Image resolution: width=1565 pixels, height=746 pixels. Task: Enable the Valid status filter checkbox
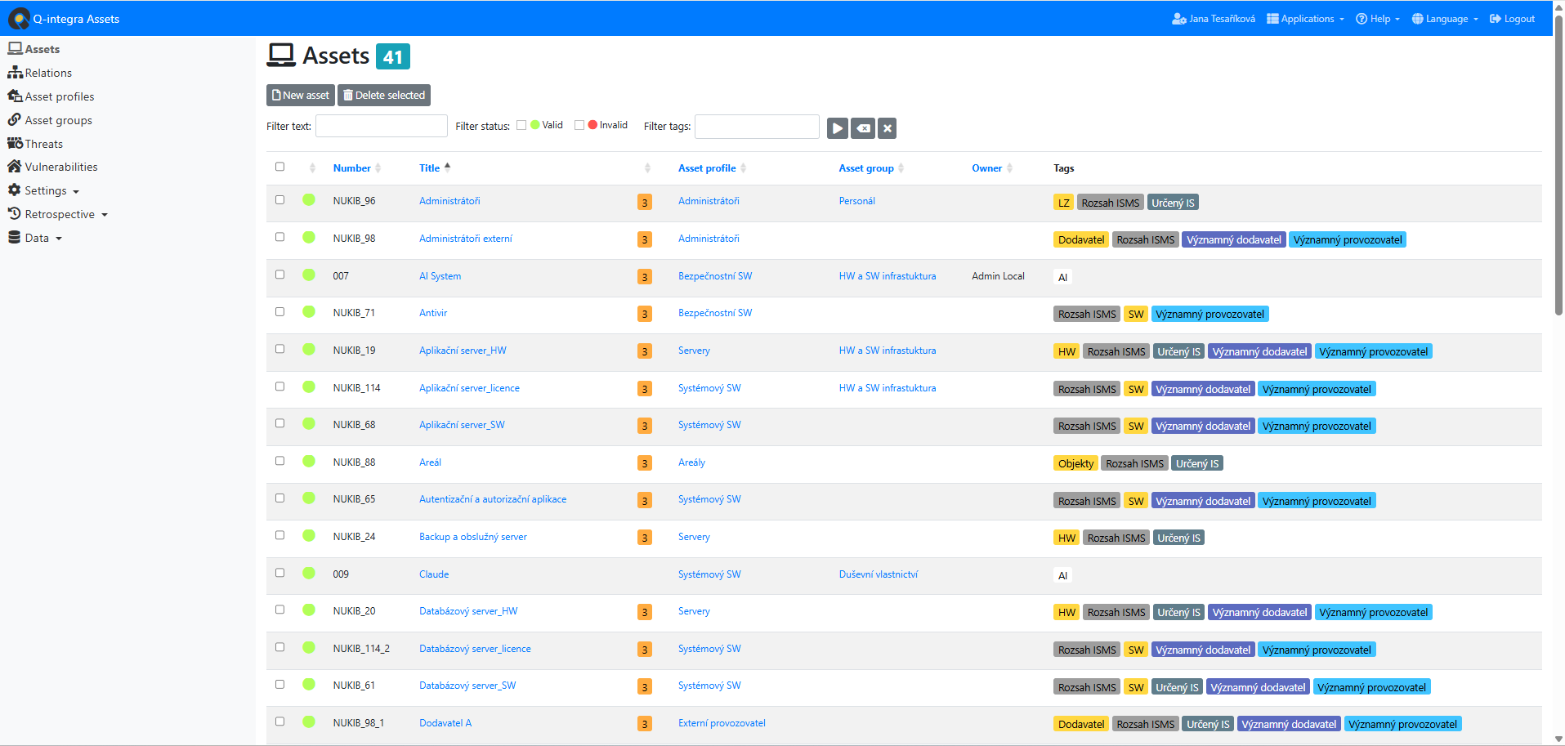521,125
